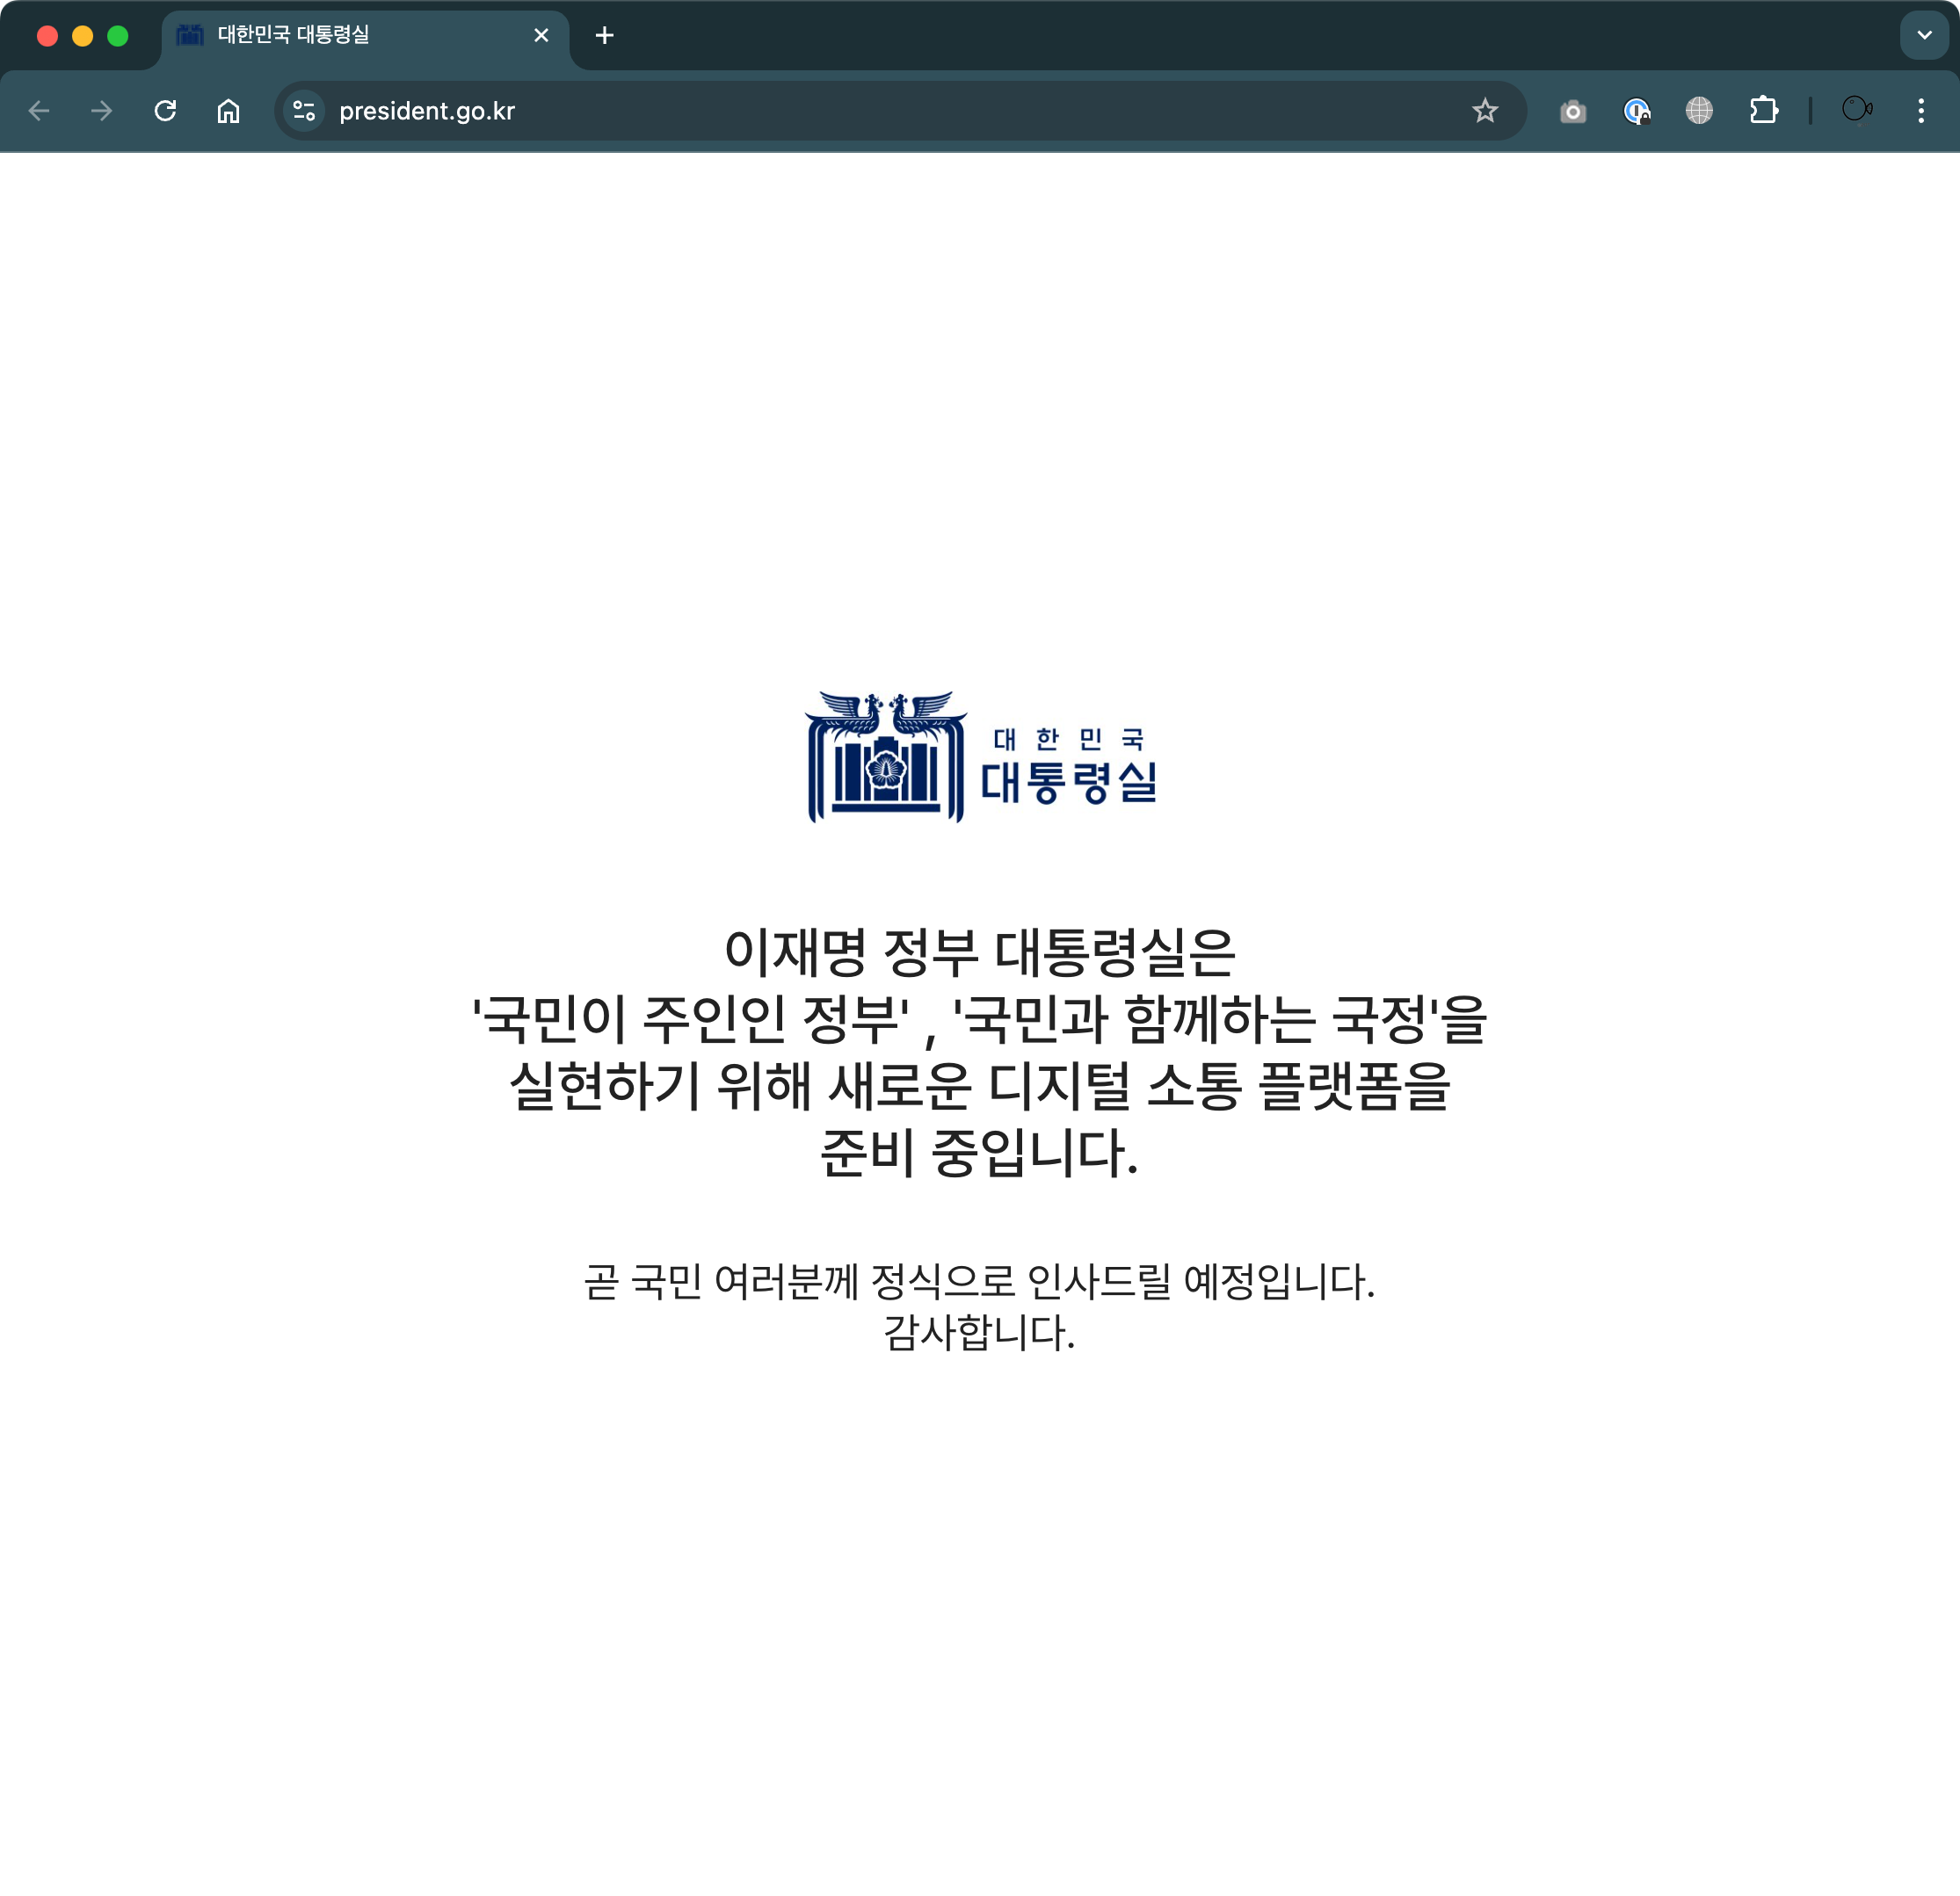This screenshot has height=1896, width=1960.
Task: Navigate back with the left arrow
Action: point(39,111)
